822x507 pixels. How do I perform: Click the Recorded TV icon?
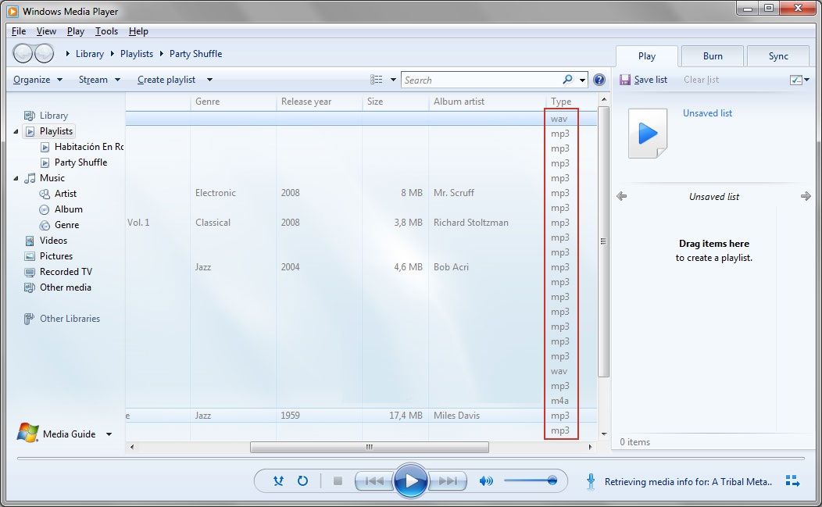30,272
